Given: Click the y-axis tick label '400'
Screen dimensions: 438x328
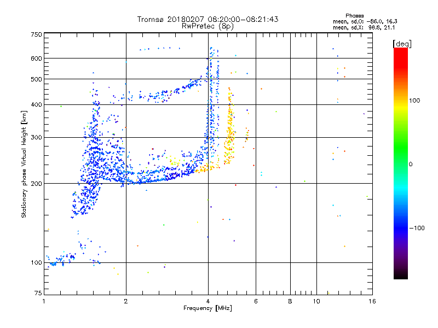Looking at the screenshot, I should click(37, 104).
